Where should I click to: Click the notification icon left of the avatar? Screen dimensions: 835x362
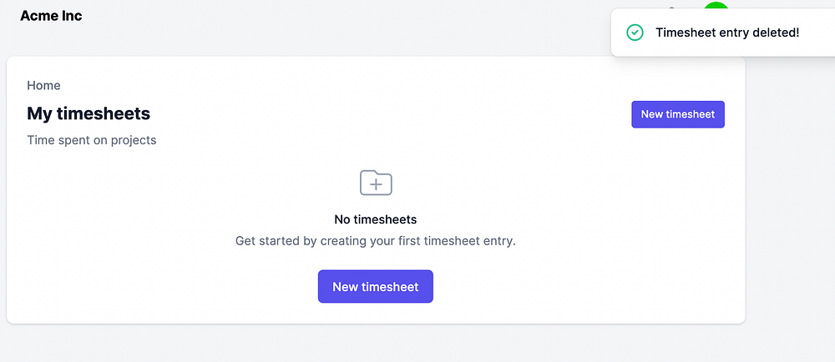tap(671, 7)
